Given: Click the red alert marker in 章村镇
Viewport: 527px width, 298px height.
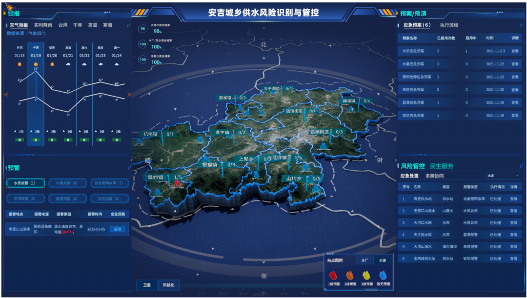Looking at the screenshot, I should [x=179, y=183].
